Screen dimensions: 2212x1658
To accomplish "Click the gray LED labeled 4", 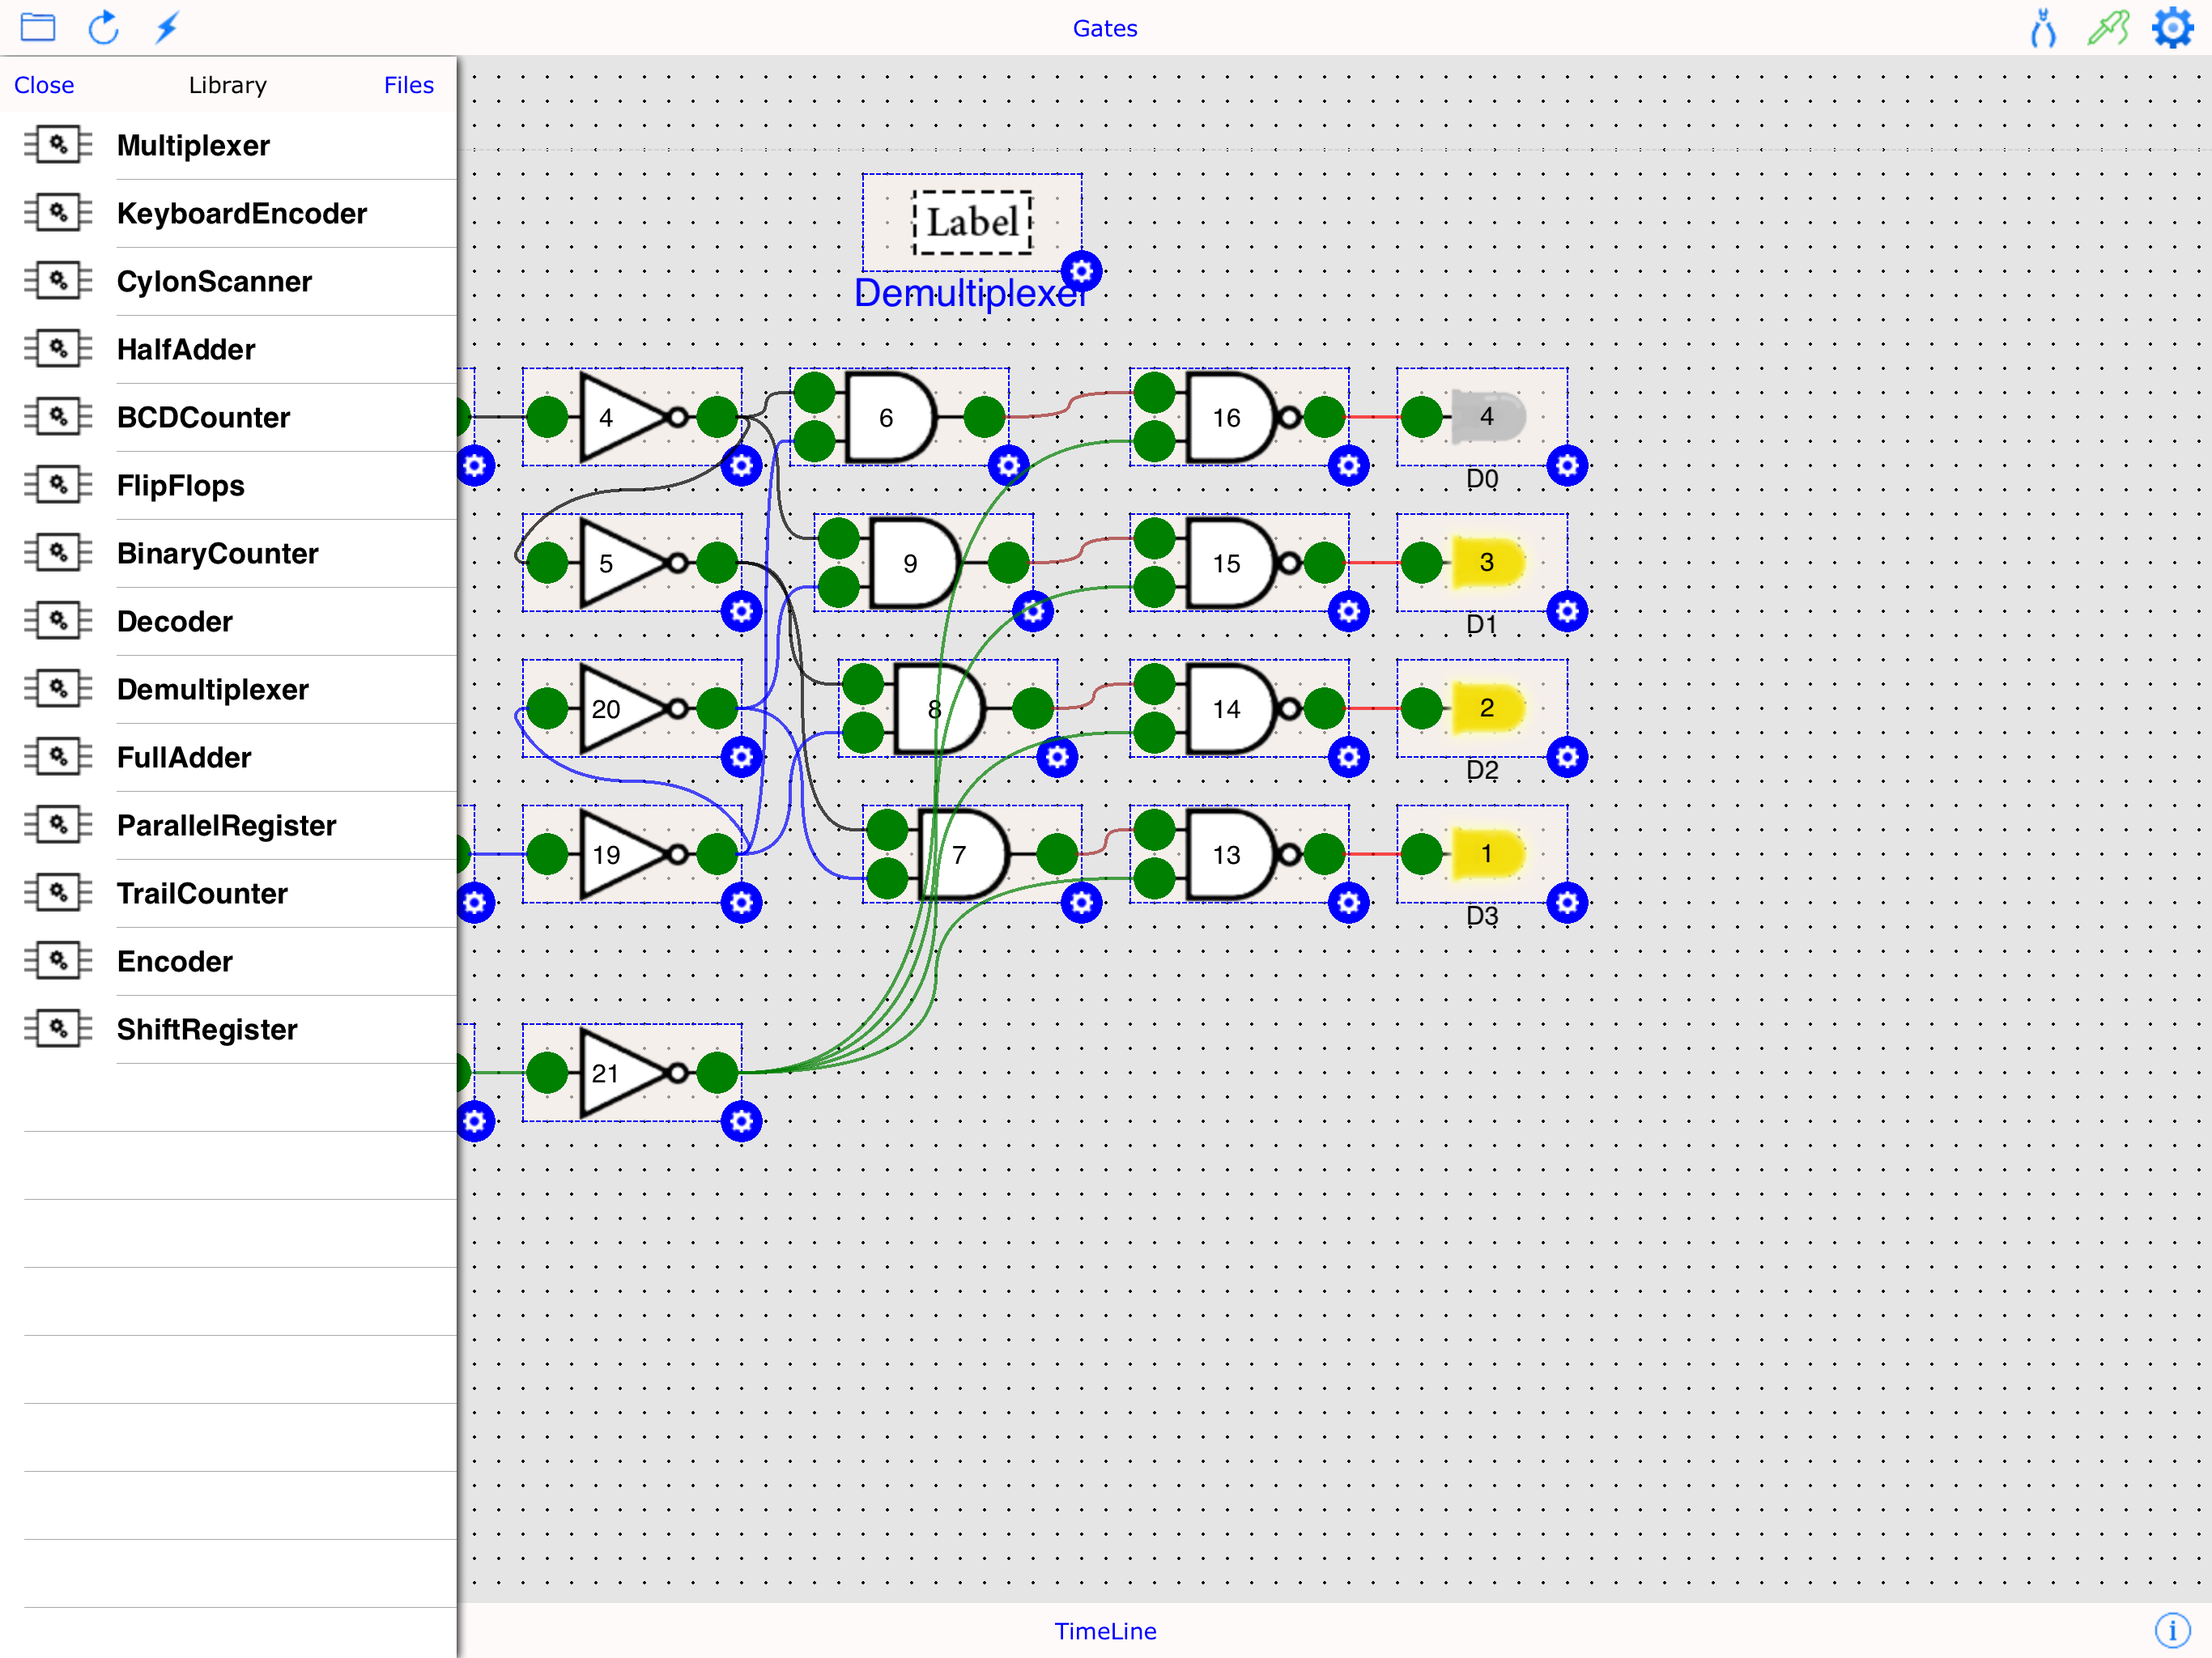I will [x=1487, y=416].
